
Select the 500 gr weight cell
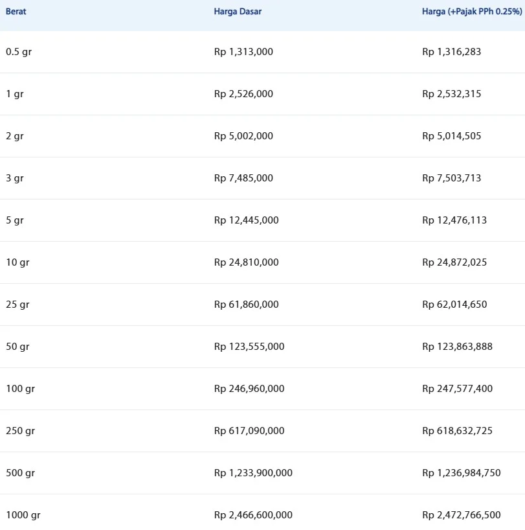[x=20, y=473]
